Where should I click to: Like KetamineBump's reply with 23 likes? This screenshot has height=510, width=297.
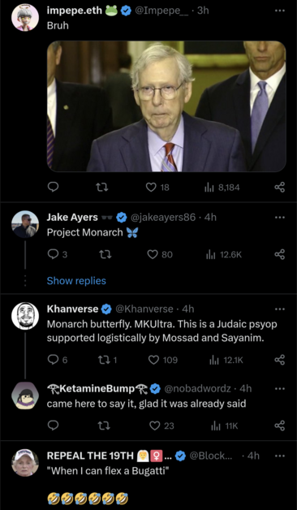point(161,426)
